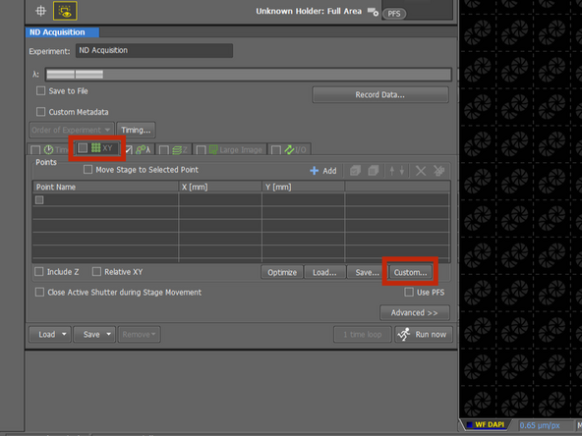
Task: Click the green grid XY icon
Action: (95, 148)
